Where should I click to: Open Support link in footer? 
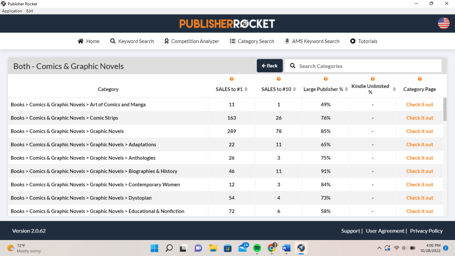pos(351,231)
